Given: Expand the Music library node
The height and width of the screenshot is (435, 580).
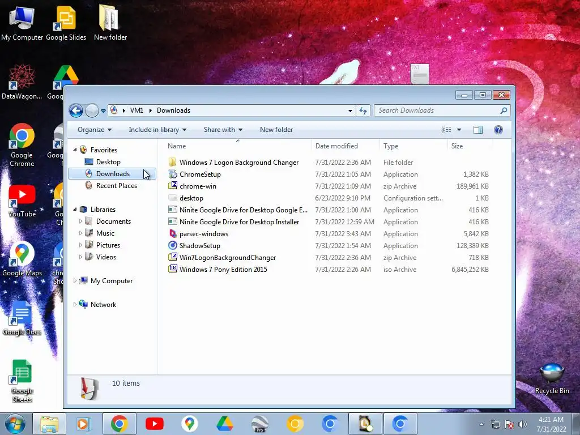Looking at the screenshot, I should [80, 233].
